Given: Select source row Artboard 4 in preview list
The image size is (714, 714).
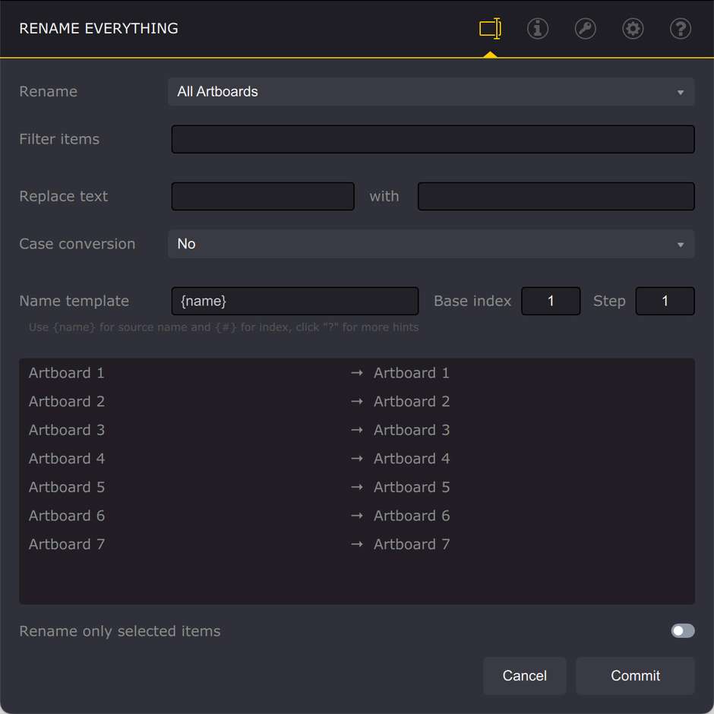Looking at the screenshot, I should click(67, 459).
